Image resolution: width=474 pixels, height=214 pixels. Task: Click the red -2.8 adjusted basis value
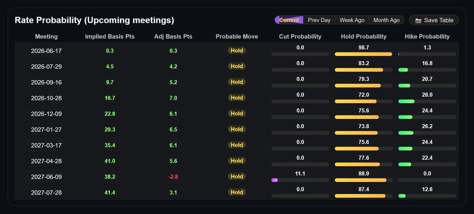point(173,177)
